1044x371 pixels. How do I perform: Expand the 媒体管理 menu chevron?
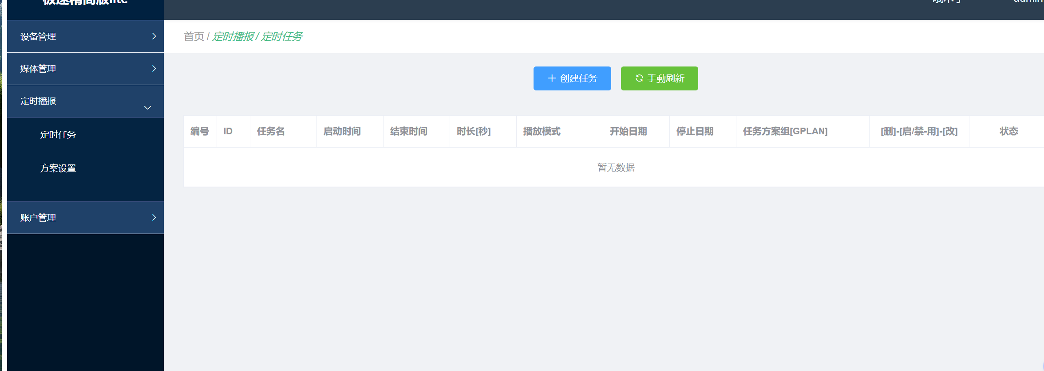point(154,69)
